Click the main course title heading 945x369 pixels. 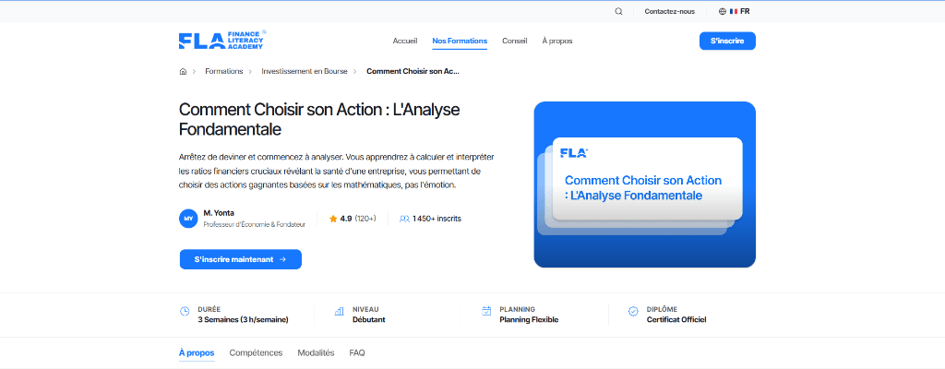click(319, 119)
